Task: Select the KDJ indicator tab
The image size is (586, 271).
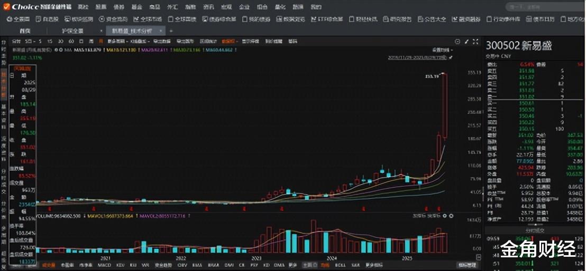Action: (x=120, y=265)
